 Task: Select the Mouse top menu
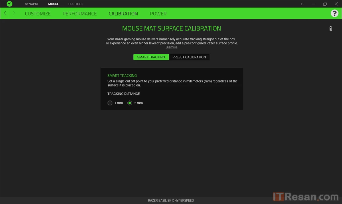54,4
